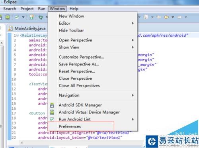Select Close Perspective
This screenshot has width=199, height=148.
[92, 79]
